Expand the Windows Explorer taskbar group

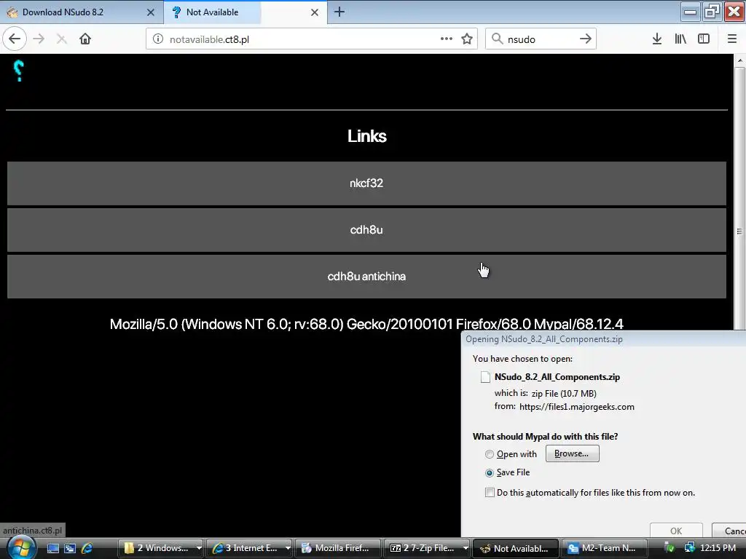(199, 548)
